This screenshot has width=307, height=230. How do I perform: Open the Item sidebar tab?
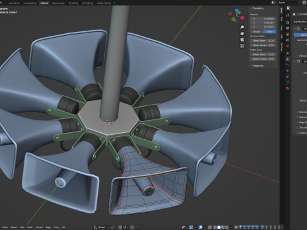(x=281, y=10)
